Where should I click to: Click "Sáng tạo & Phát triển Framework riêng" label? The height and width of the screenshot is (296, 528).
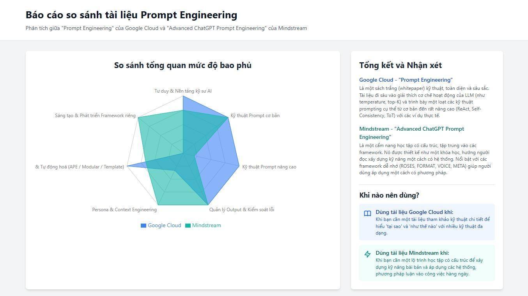95,116
